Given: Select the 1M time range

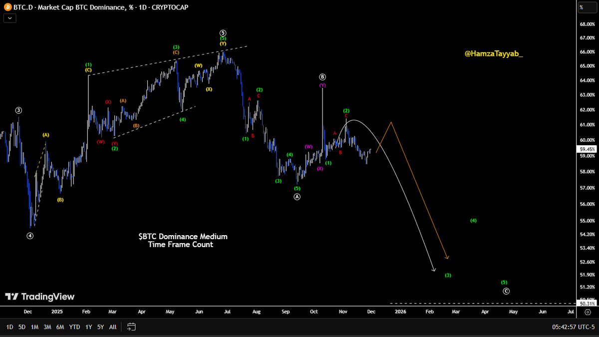Looking at the screenshot, I should (34, 327).
